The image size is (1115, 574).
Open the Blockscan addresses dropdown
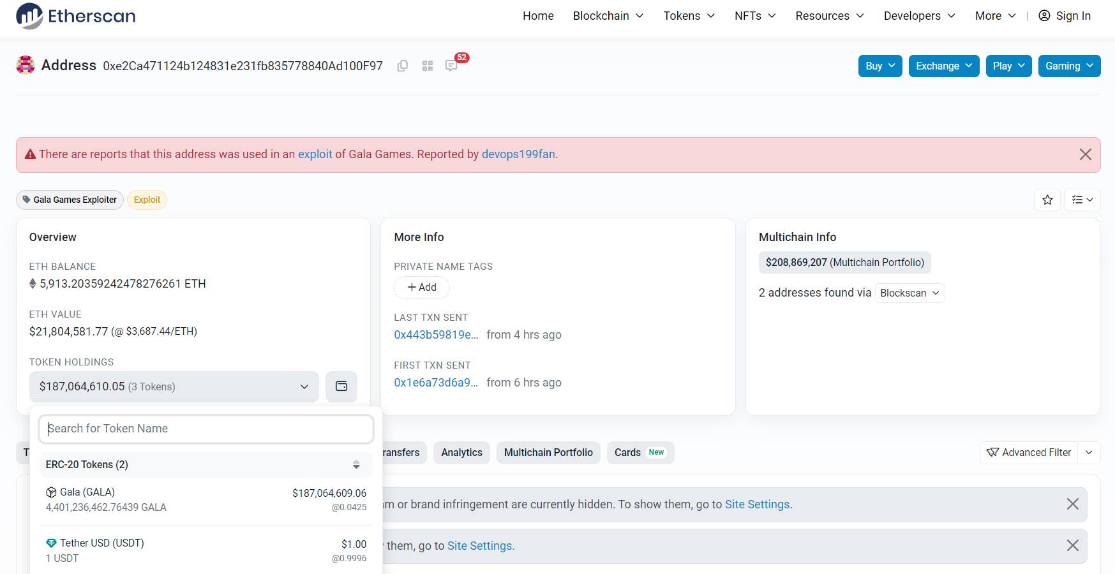(909, 293)
